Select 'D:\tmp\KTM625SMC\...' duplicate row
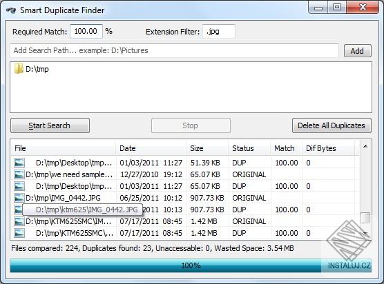 185,233
